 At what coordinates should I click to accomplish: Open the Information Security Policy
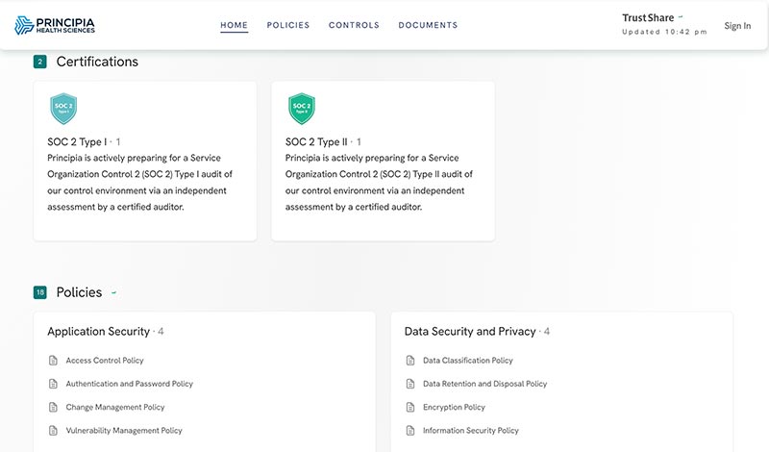pos(471,431)
